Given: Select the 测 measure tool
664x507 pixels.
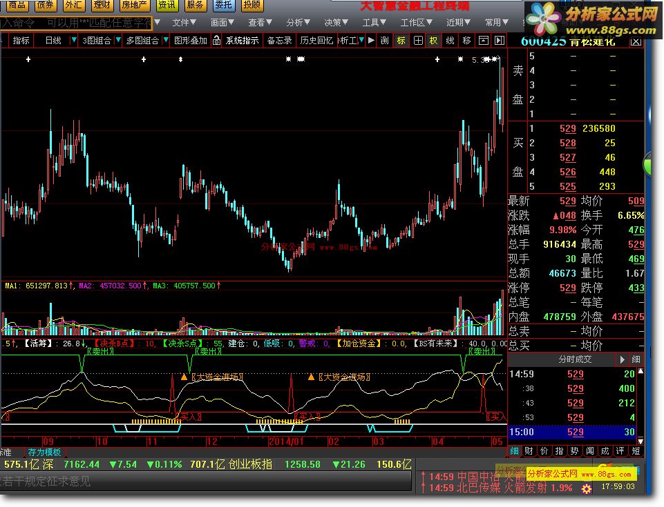Looking at the screenshot, I should tap(384, 40).
